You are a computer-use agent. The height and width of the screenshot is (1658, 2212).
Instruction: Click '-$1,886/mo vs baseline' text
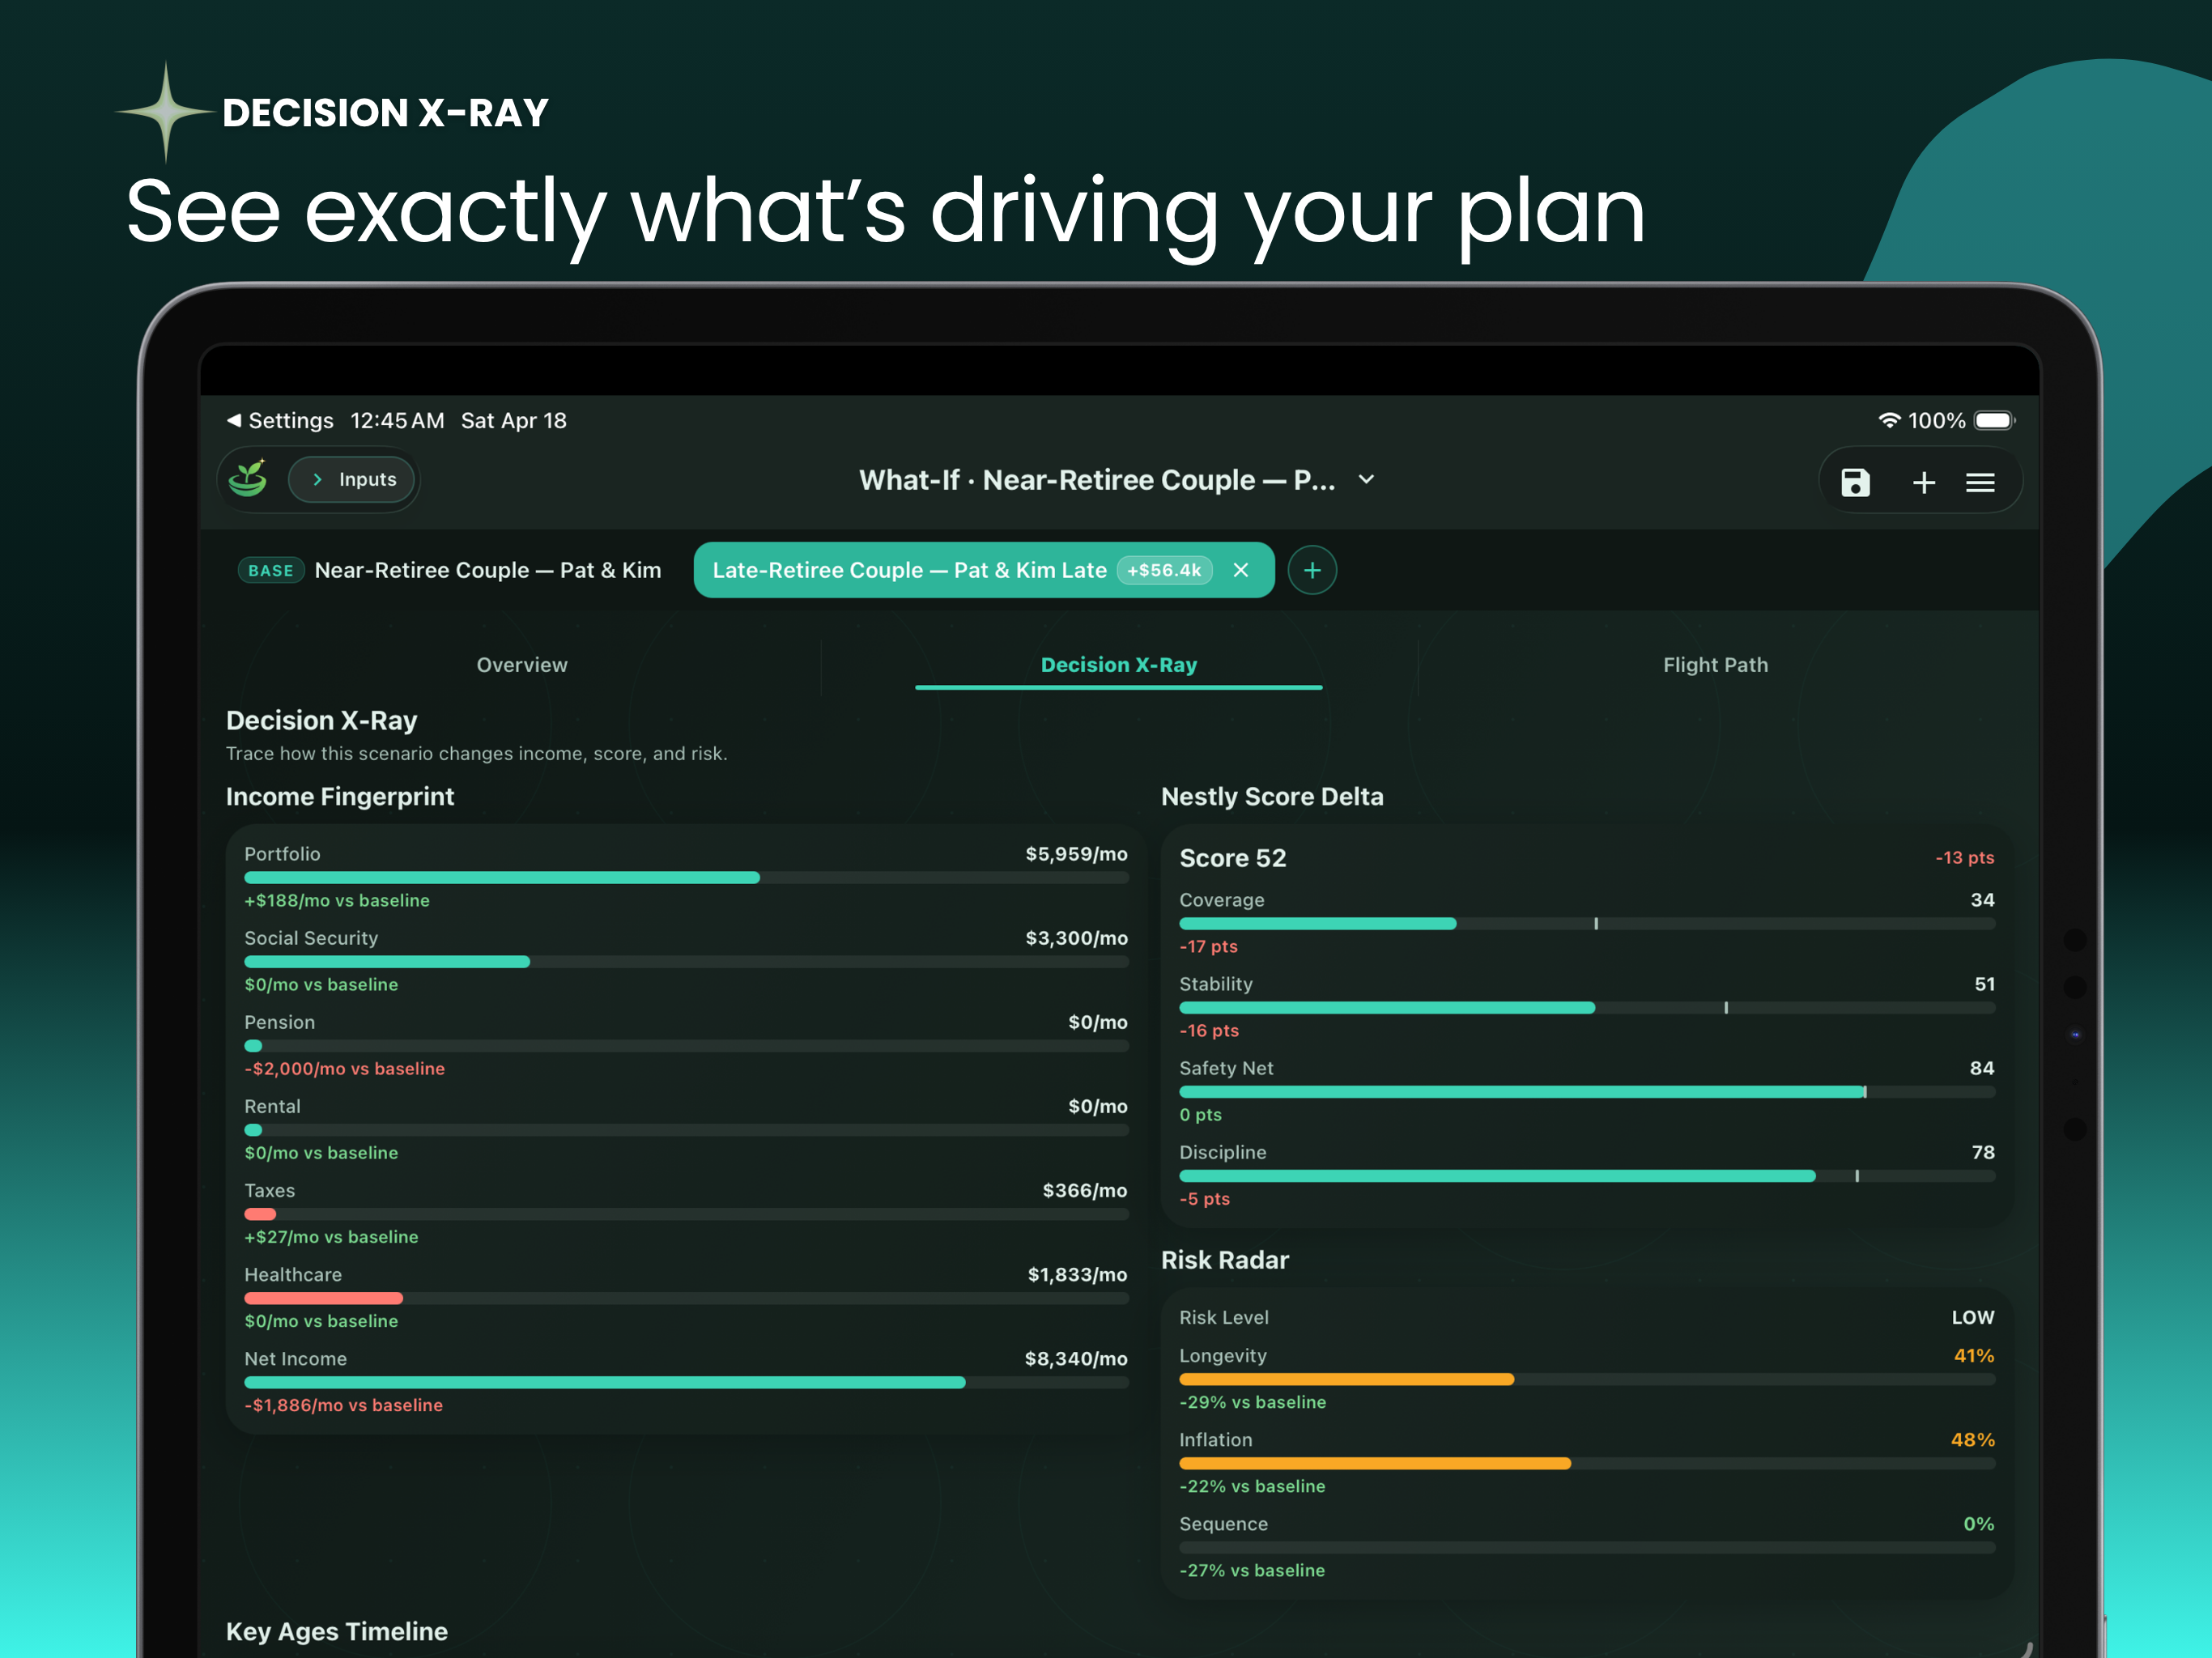[x=343, y=1405]
